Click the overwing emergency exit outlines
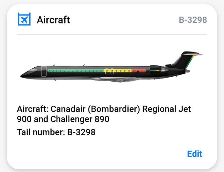This screenshot has width=224, height=172. [109, 71]
